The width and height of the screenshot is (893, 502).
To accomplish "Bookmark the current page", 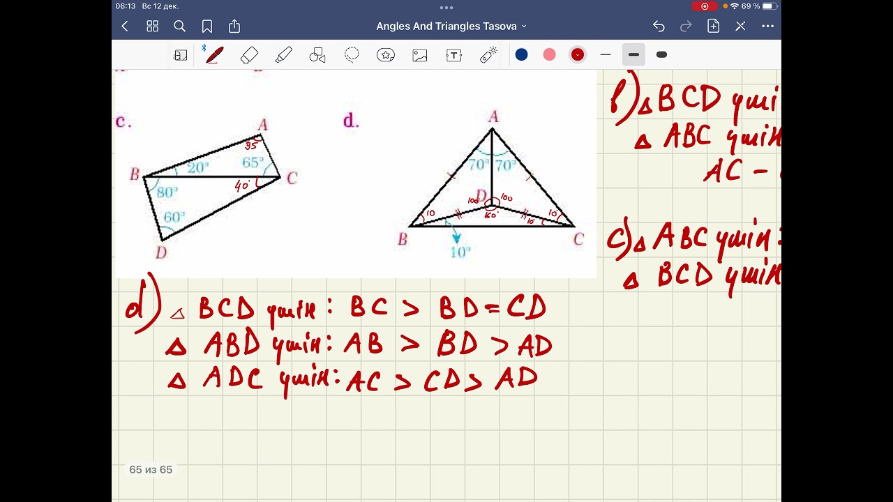I will [207, 26].
